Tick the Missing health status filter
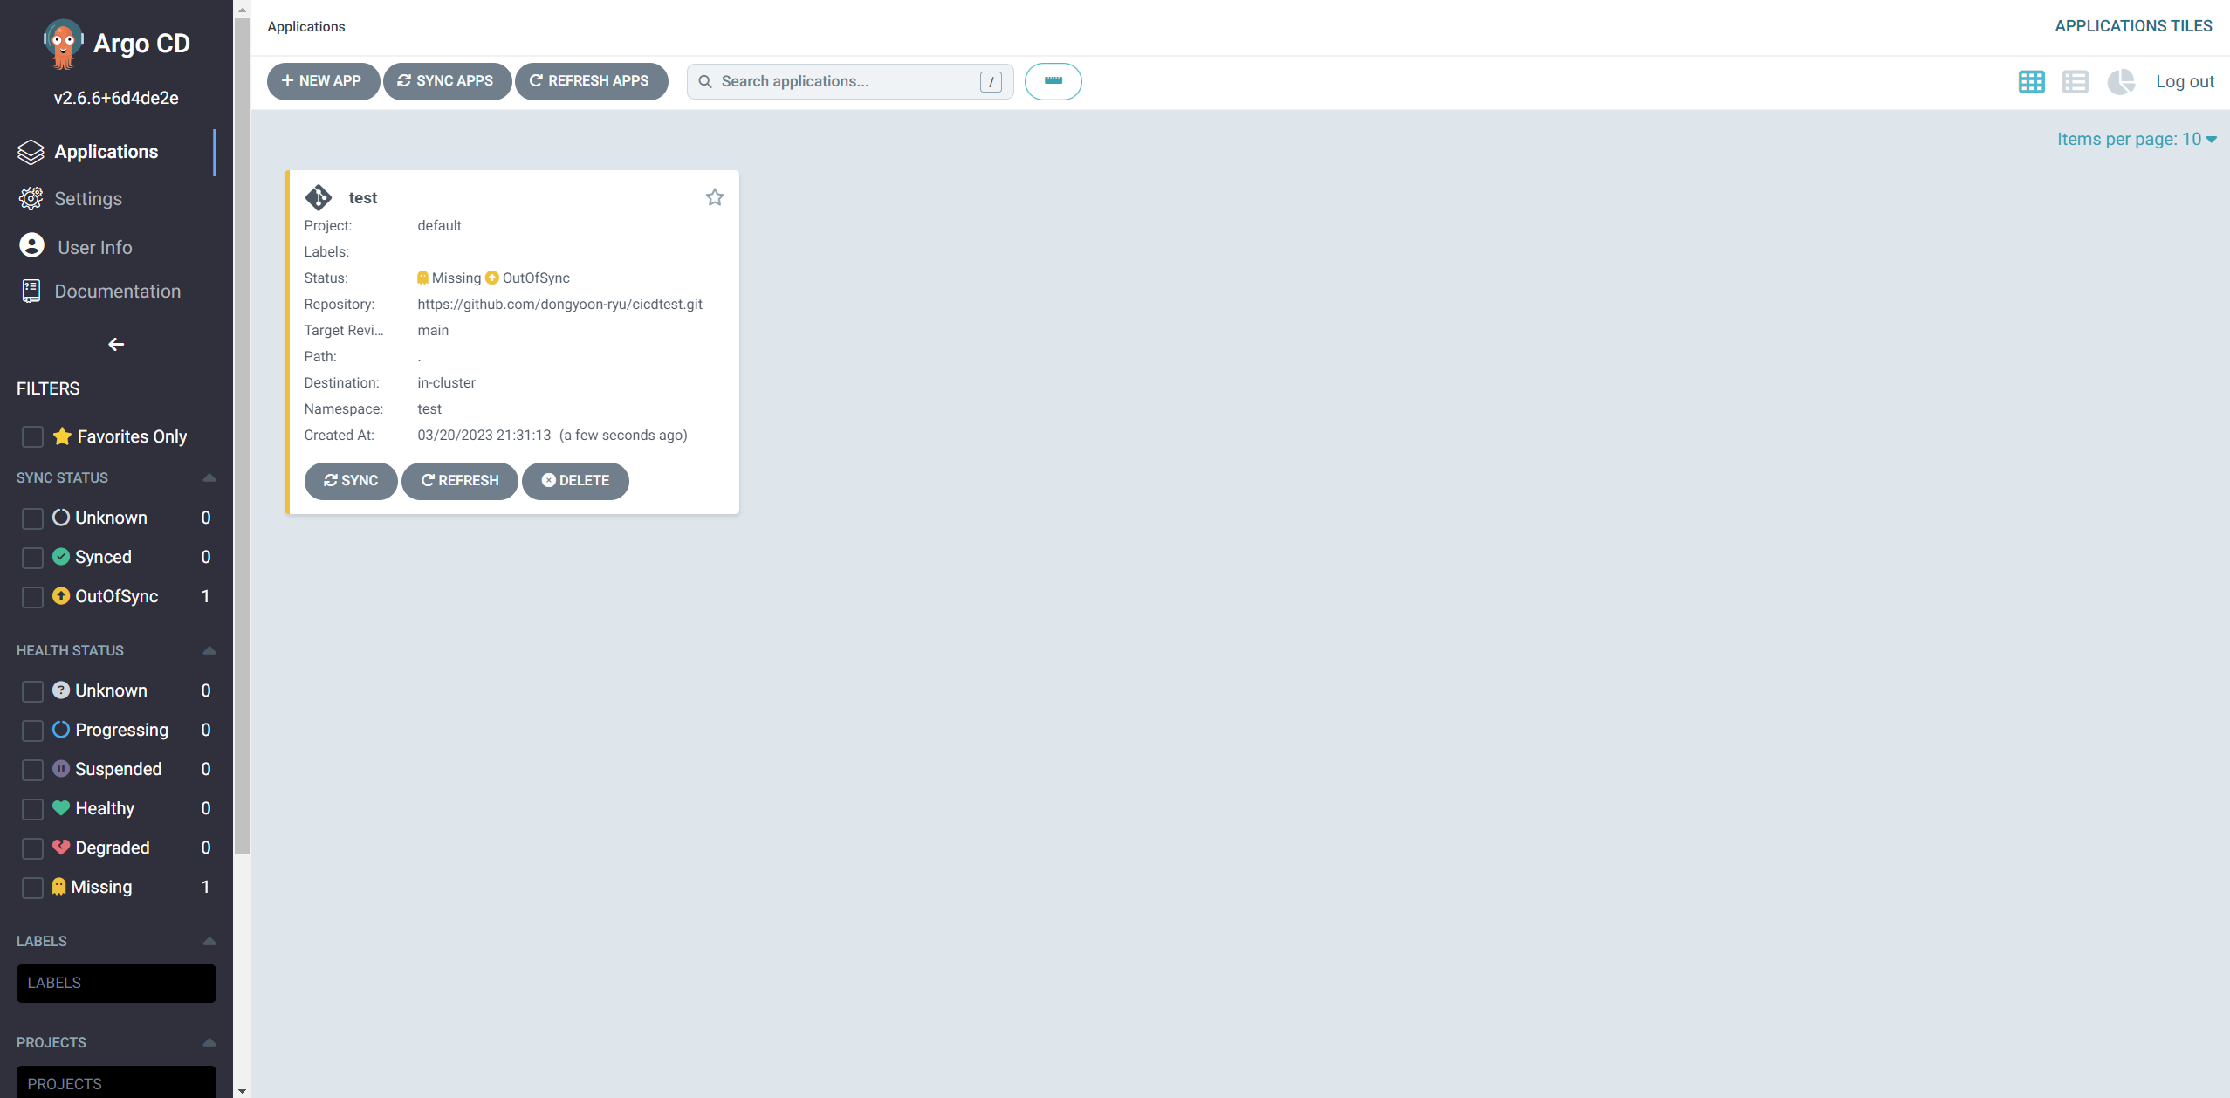The width and height of the screenshot is (2230, 1098). (32, 887)
